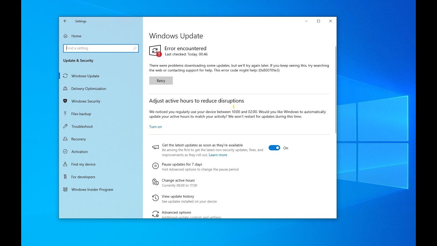Click the gear arrows icon for Advanced options

click(x=155, y=214)
